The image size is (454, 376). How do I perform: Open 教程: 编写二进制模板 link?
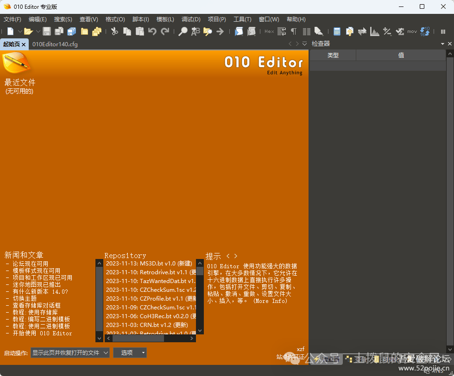(x=41, y=319)
